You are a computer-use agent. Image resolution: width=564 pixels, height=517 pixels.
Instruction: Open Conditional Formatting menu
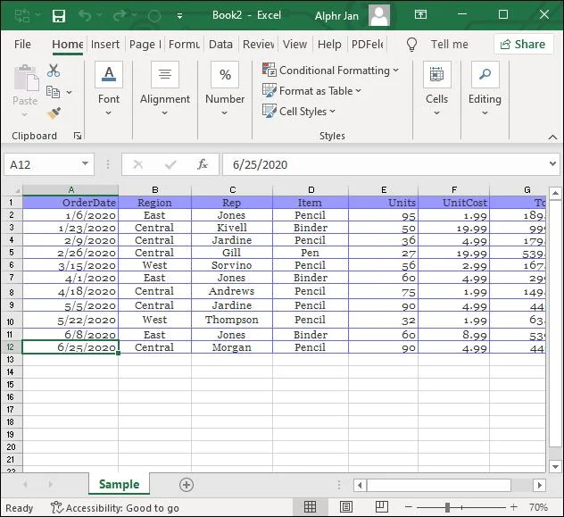(330, 71)
